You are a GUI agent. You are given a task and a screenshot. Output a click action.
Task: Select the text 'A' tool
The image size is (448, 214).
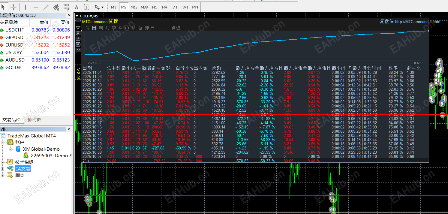point(76,7)
